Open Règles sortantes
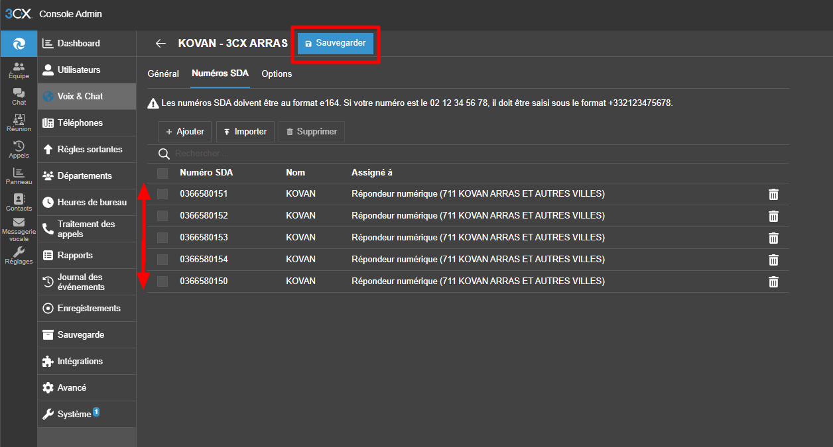 coord(87,150)
